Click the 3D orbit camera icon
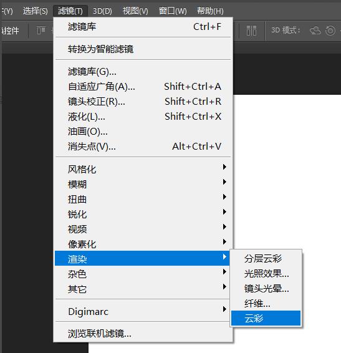The width and height of the screenshot is (341, 353). [315, 30]
